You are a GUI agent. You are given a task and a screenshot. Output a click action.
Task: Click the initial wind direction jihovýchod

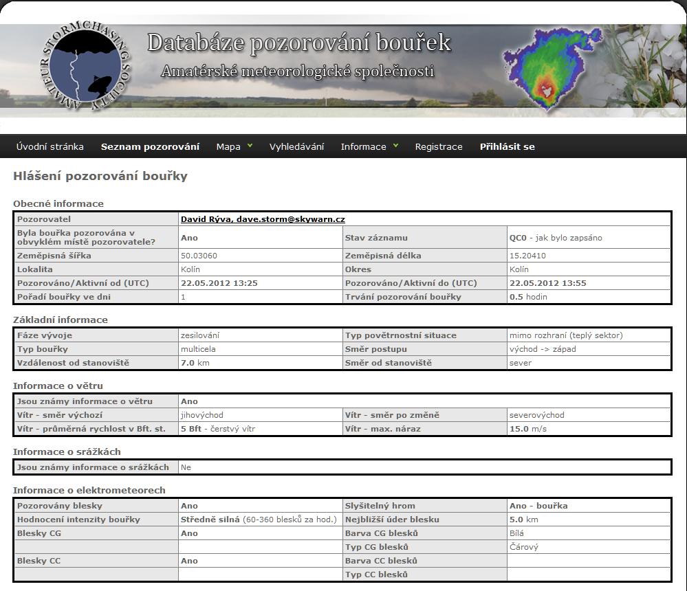point(202,415)
